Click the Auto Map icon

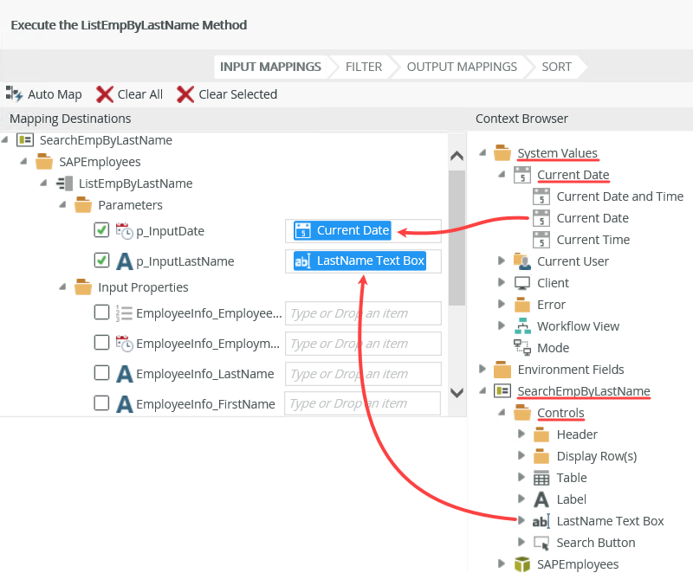14,94
